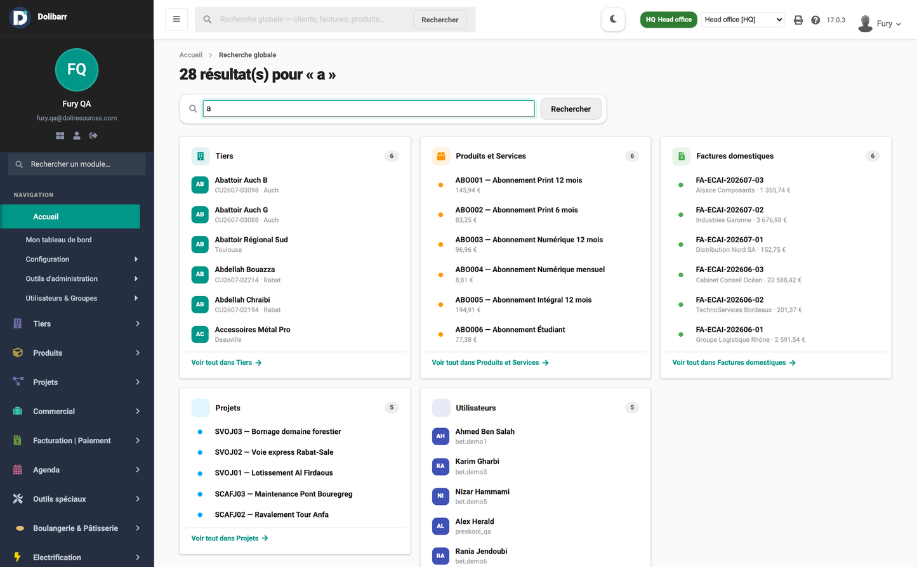Open the Boulangerie & Pâtisserie menu item
This screenshot has height=567, width=917.
(77, 528)
